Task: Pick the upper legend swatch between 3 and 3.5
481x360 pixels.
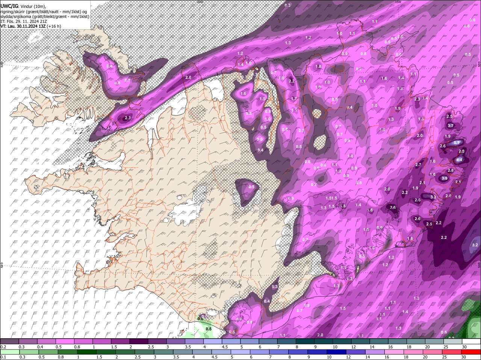Action: (175, 342)
